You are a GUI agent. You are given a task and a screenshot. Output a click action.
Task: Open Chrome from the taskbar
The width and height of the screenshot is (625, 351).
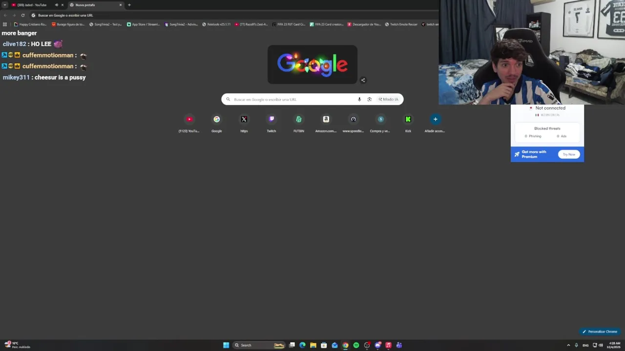tap(345, 345)
